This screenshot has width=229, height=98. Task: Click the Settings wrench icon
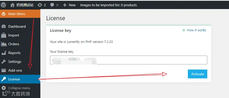coord(4,62)
